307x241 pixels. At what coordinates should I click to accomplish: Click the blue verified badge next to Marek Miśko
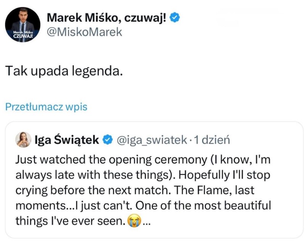tap(174, 17)
